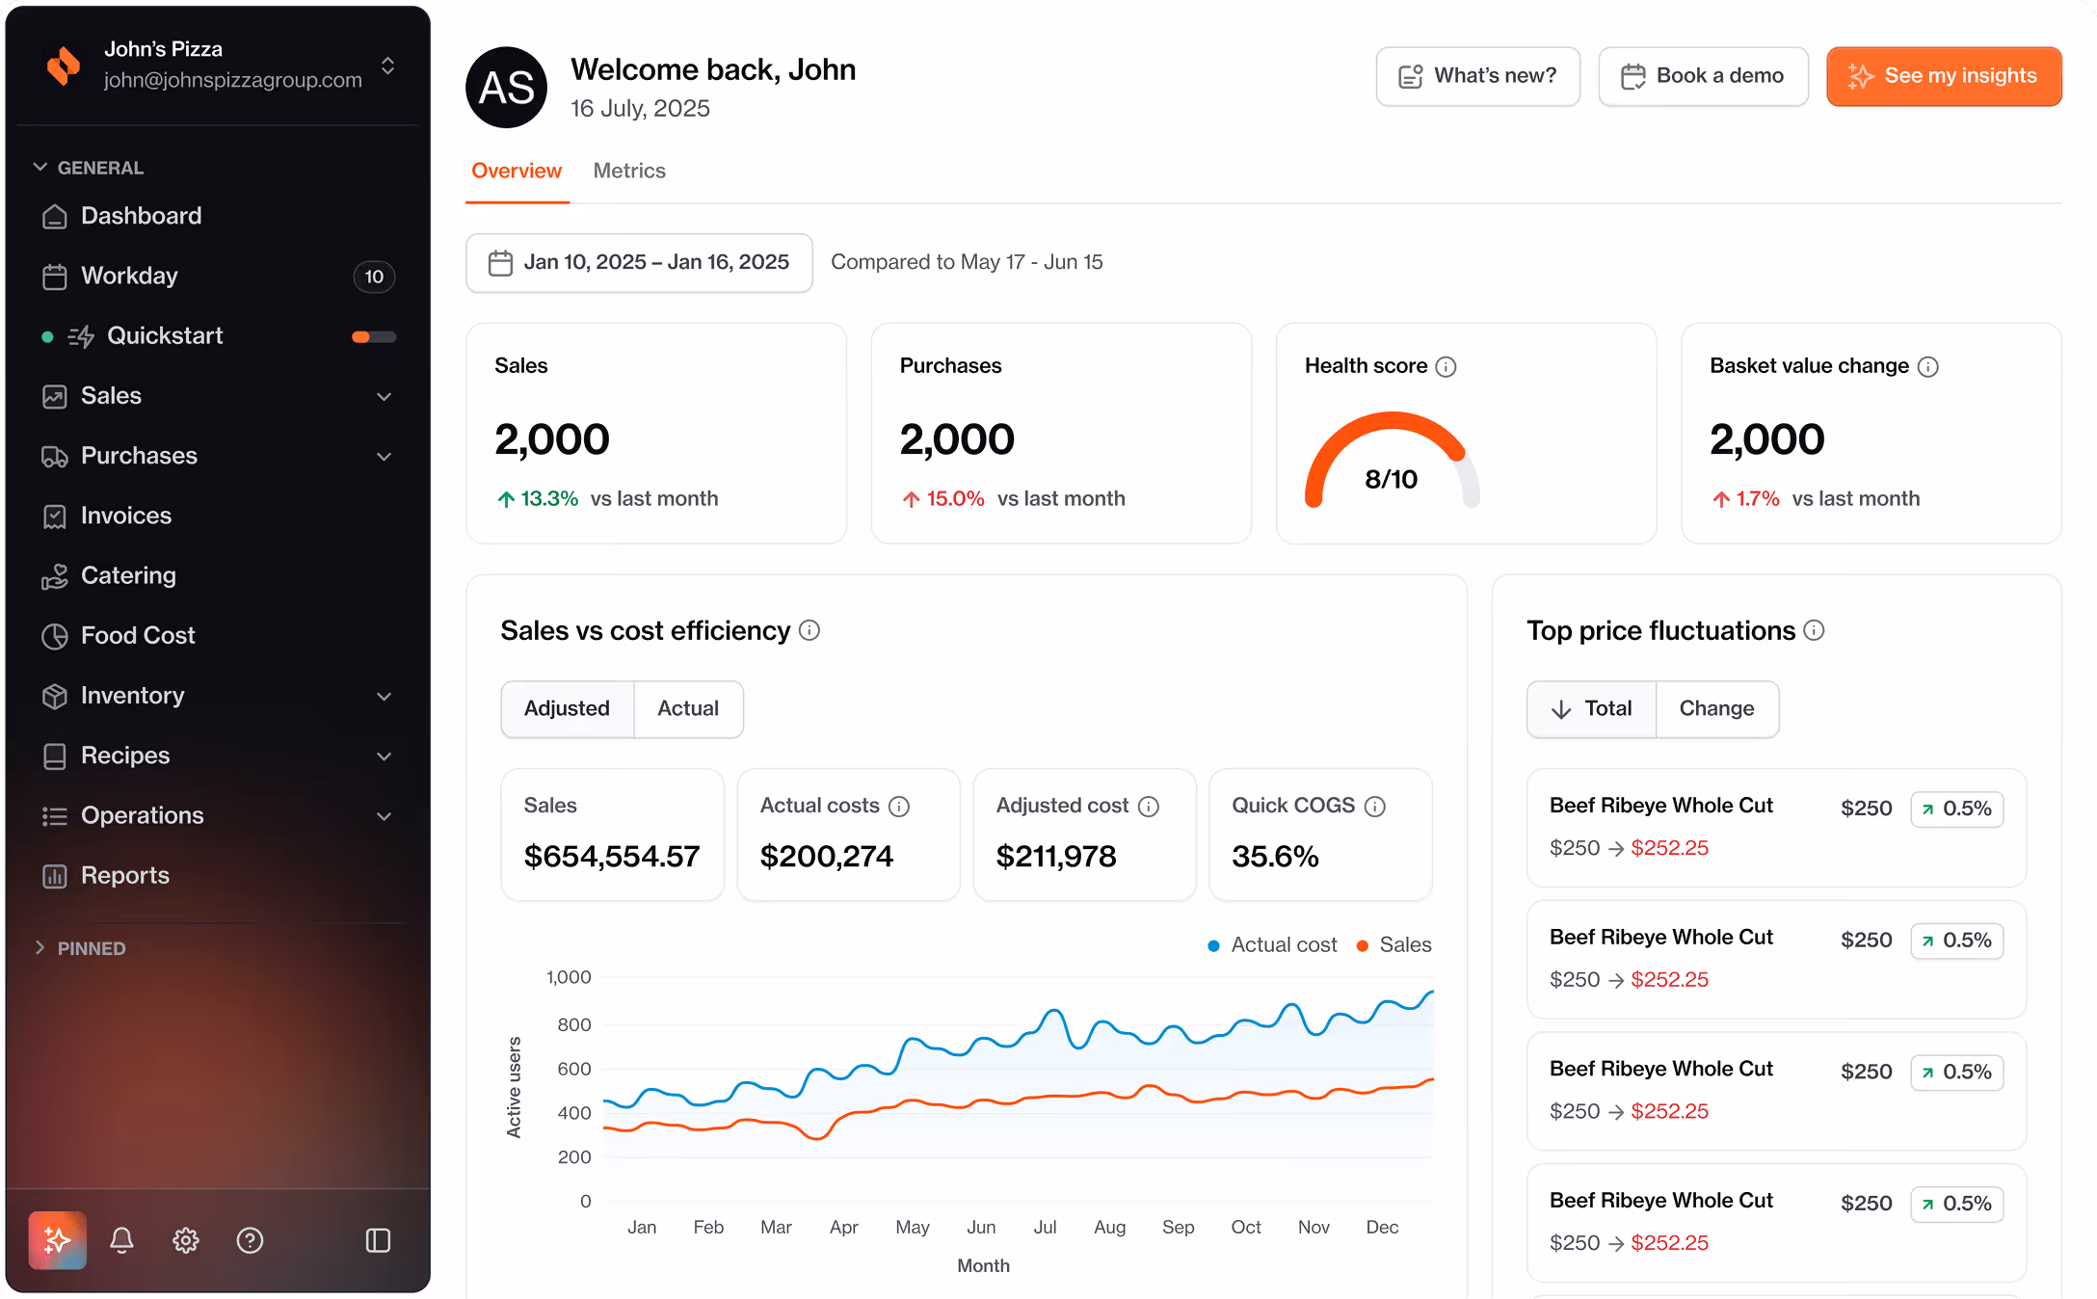Click the Sales chart icon in sidebar
Screen dimensions: 2097x1299
[55, 396]
